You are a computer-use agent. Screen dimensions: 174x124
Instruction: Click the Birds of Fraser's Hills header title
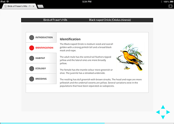55,20
